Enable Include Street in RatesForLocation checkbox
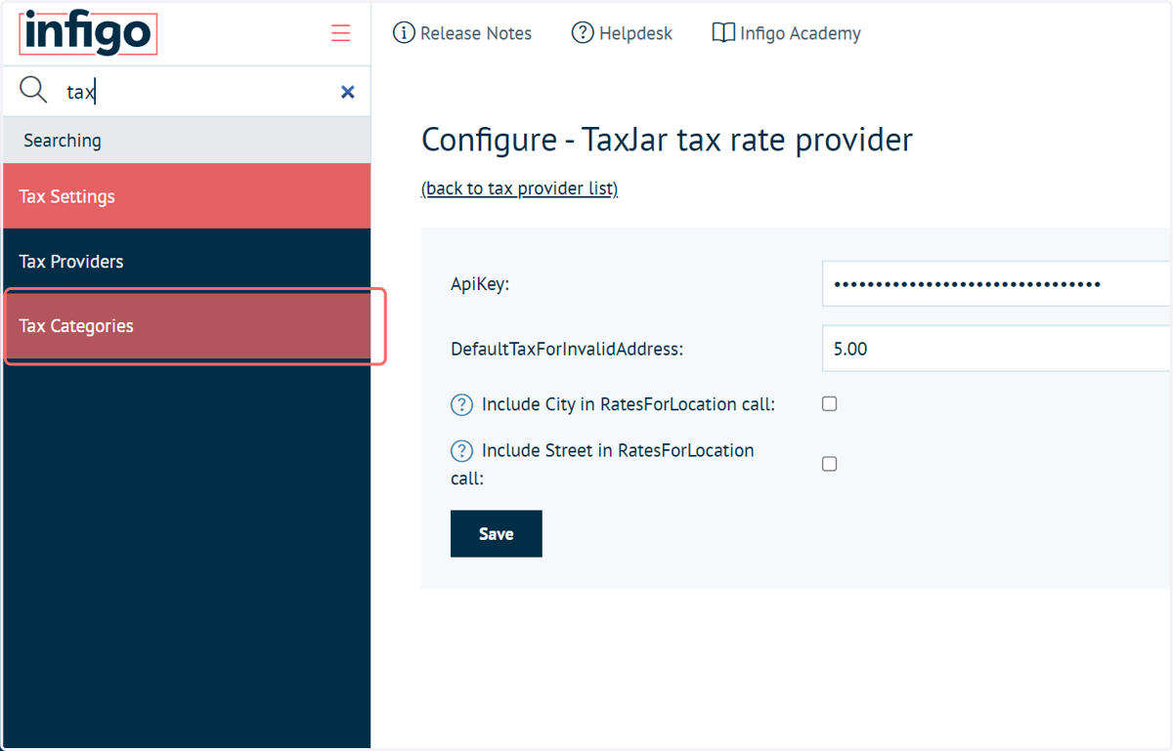 coord(830,464)
